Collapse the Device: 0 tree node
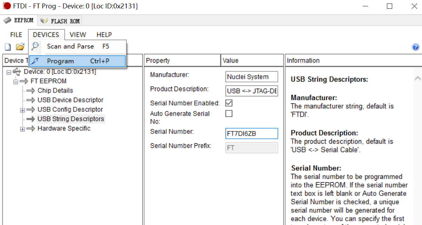The width and height of the screenshot is (422, 225). [8, 72]
